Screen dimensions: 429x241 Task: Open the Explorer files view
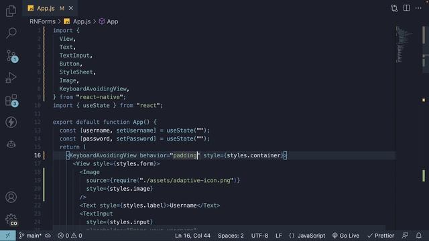coord(11,11)
